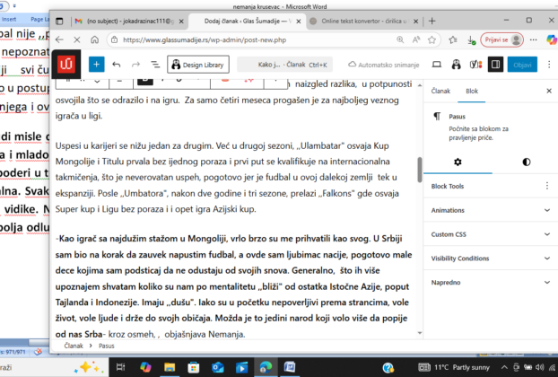The height and width of the screenshot is (377, 558).
Task: Click the red site logo icon
Action: [x=67, y=65]
